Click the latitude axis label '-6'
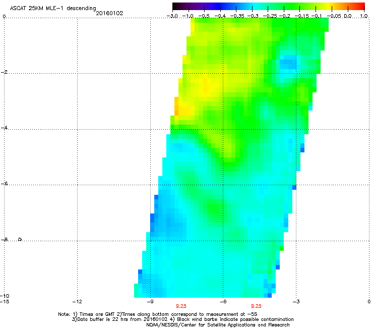 [5, 184]
